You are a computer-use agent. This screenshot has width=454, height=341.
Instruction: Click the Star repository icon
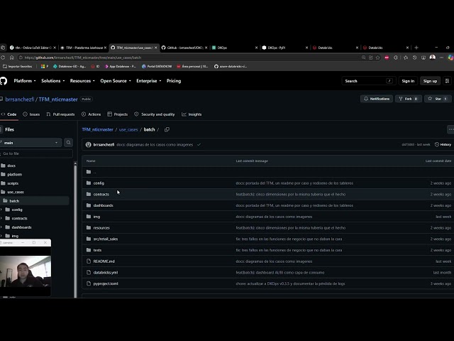point(430,99)
